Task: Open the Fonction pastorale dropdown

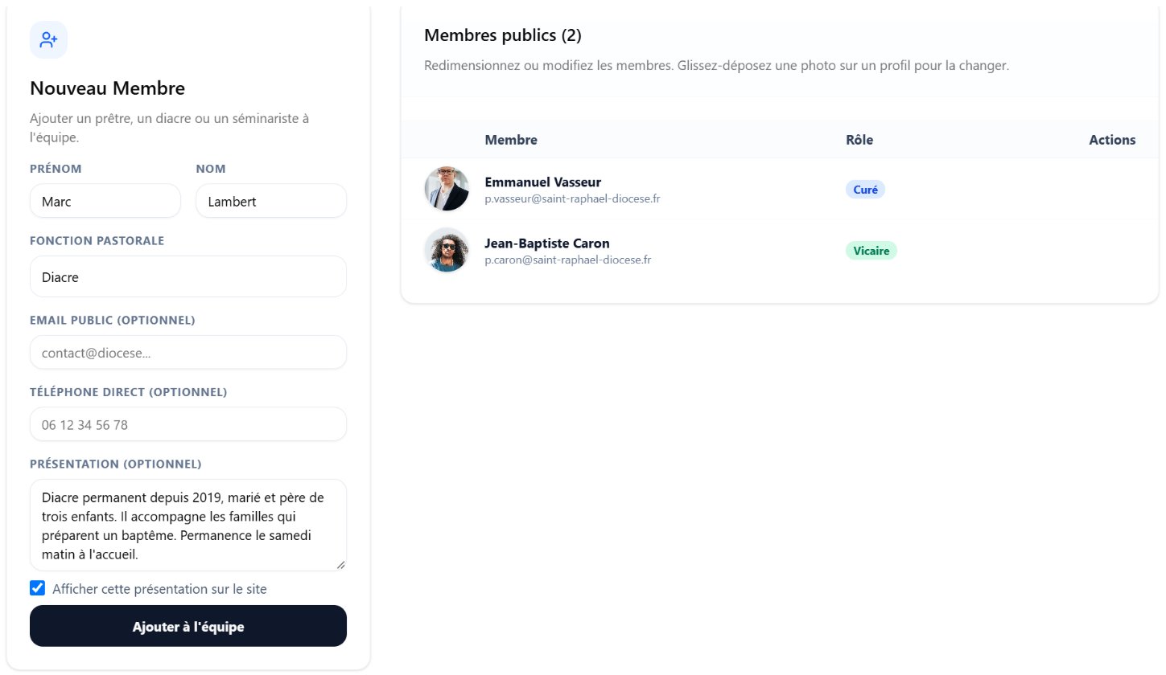Action: point(188,276)
